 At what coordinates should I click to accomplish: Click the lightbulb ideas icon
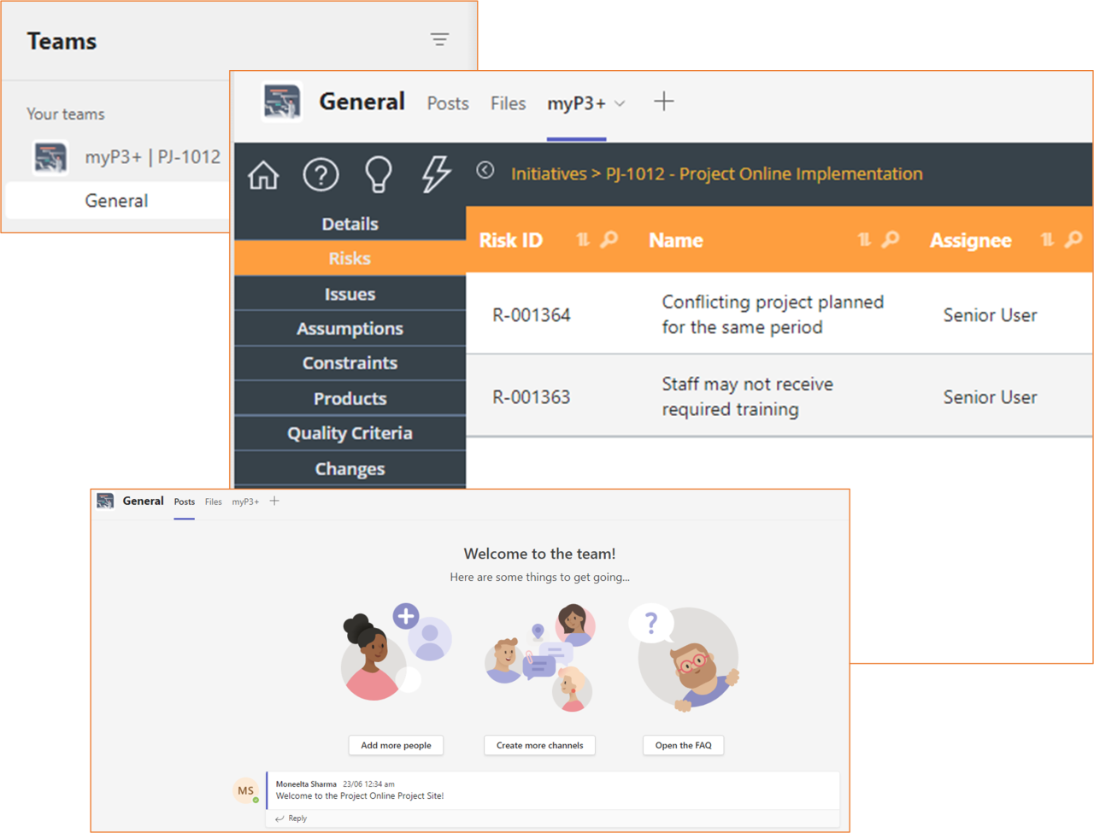(378, 173)
